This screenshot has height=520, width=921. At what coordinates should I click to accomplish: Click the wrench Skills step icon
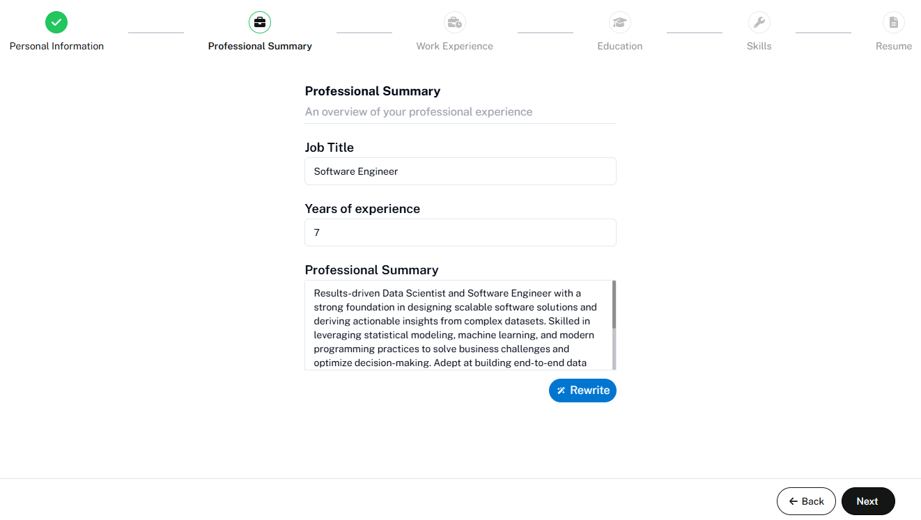pos(759,22)
